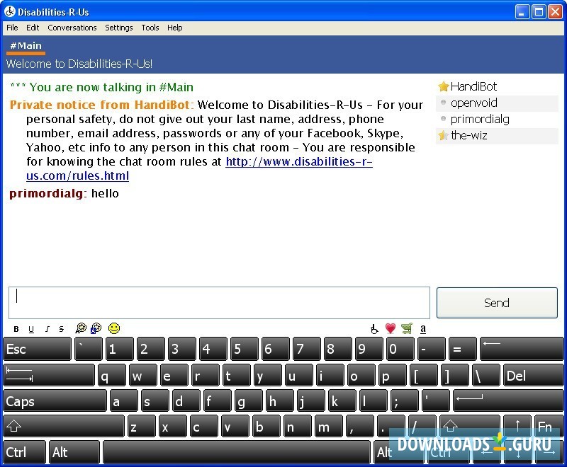
Task: Tap the up arrow key
Action: (x=517, y=426)
